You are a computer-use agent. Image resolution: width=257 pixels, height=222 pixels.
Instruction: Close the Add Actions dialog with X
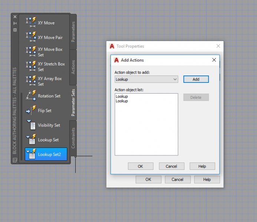(x=214, y=60)
